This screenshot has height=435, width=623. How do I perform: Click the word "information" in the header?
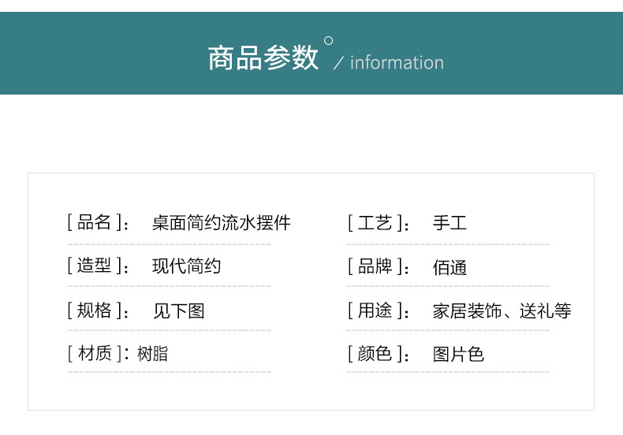397,63
